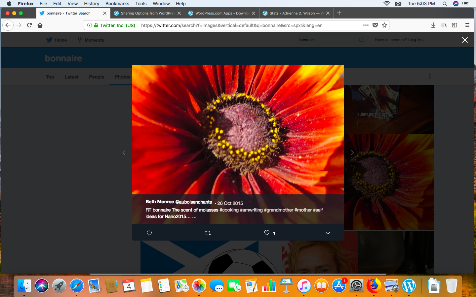Reload the current page

coord(29,25)
